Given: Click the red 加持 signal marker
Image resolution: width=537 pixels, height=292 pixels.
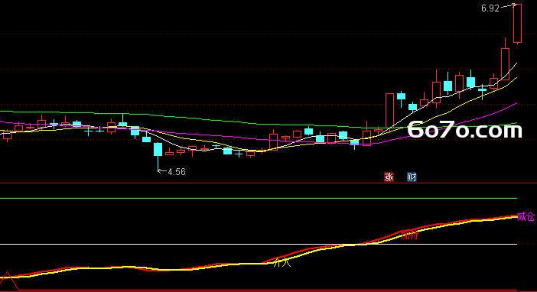Looking at the screenshot, I should [409, 235].
